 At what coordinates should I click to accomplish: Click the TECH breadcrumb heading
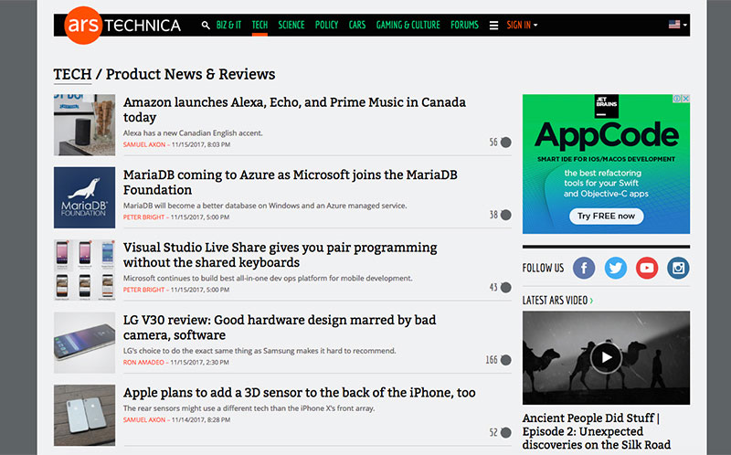tap(73, 74)
